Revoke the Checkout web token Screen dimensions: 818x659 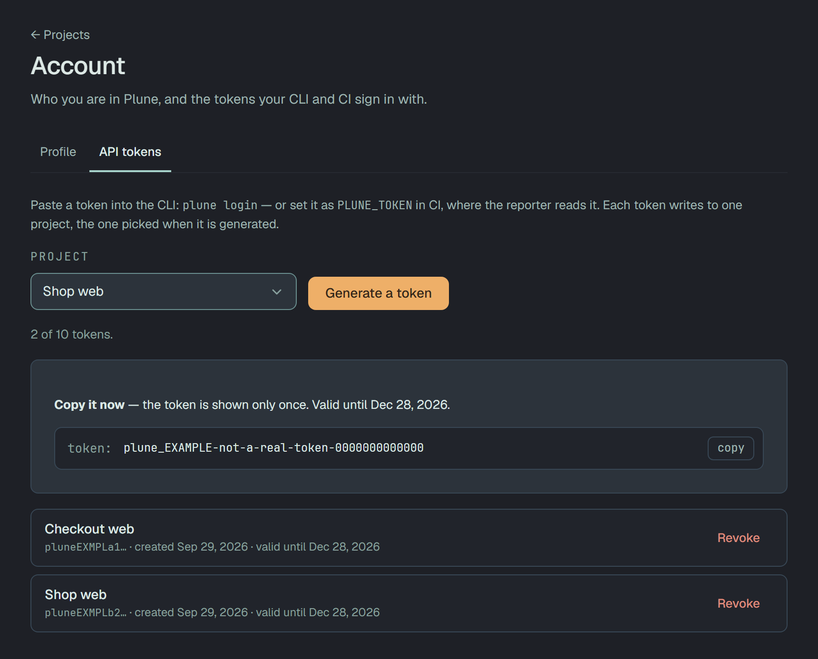739,538
